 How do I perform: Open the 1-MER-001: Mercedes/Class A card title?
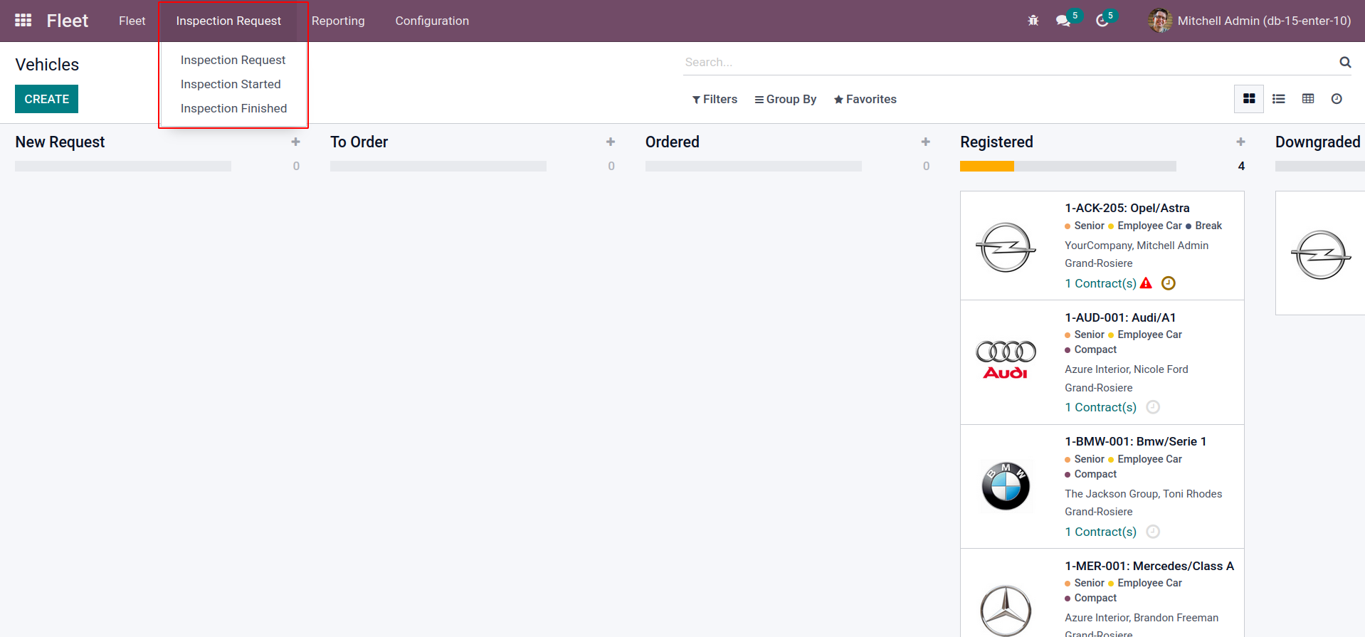1149,566
